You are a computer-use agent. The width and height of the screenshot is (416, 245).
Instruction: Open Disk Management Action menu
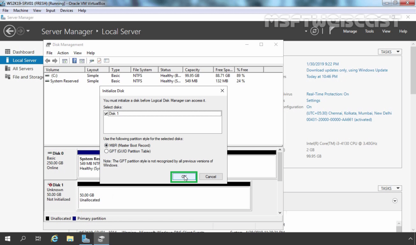coord(63,53)
